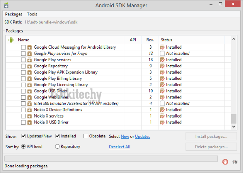The image size is (243, 173).
Task: Select the Google USB Driver checkbox
Action: pyautogui.click(x=23, y=91)
